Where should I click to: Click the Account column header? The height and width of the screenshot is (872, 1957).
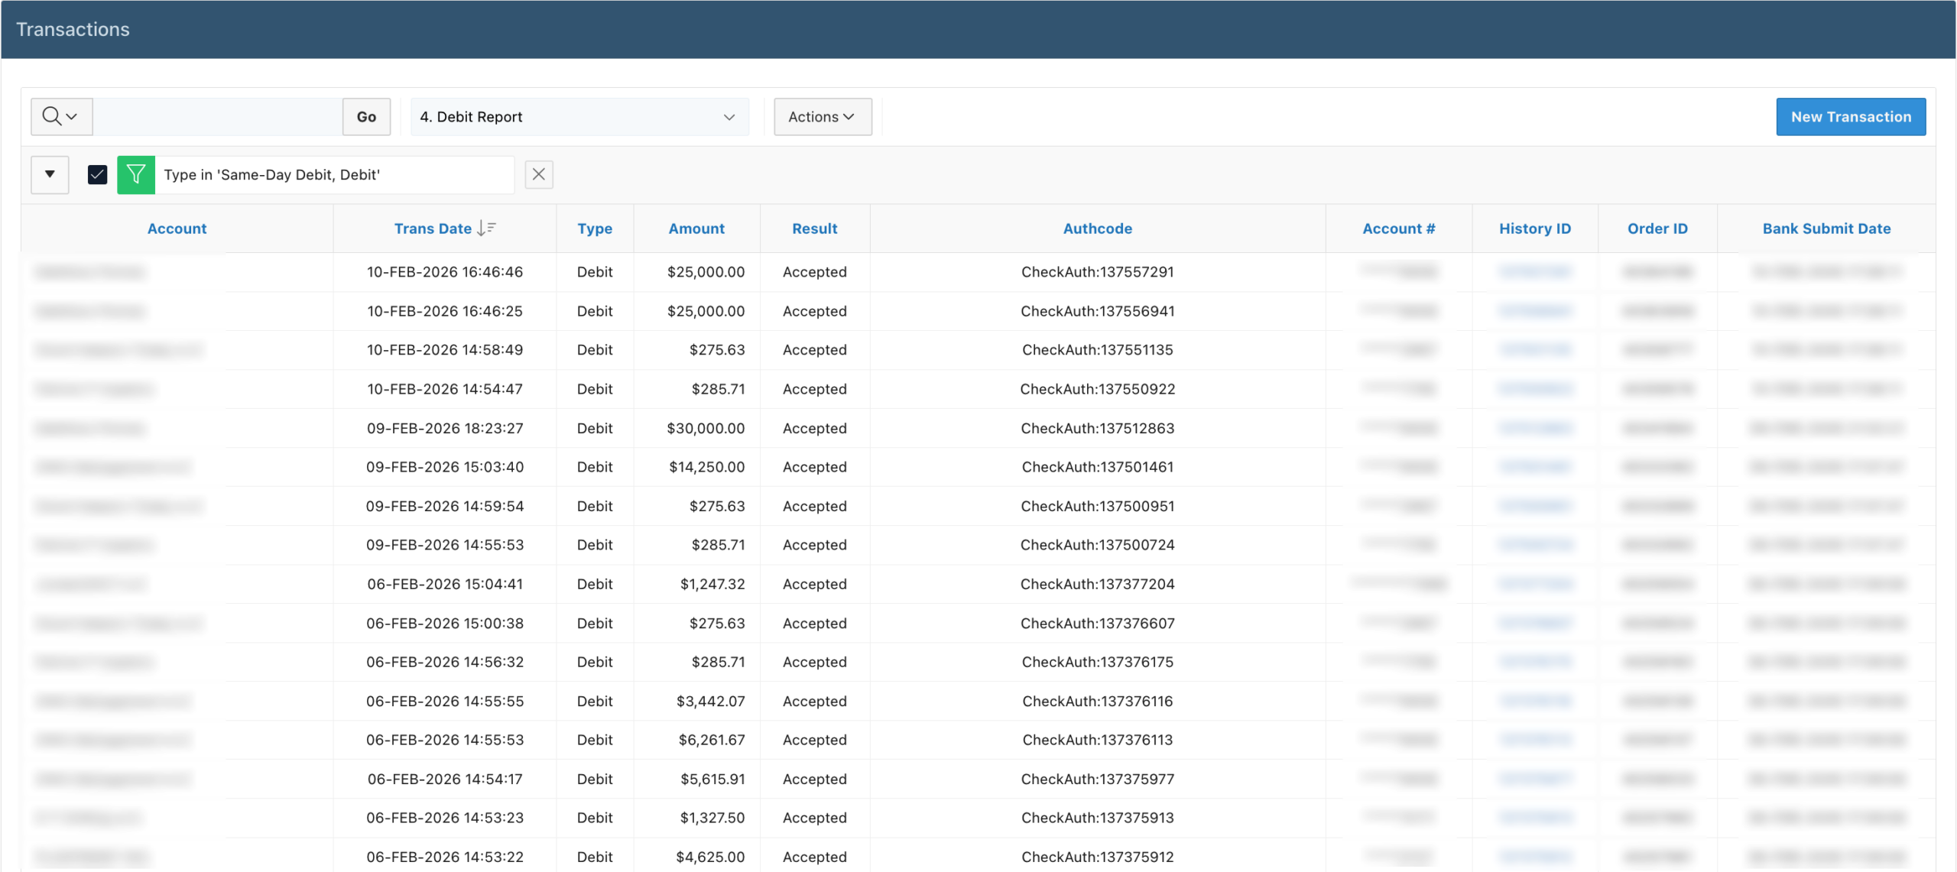coord(177,229)
